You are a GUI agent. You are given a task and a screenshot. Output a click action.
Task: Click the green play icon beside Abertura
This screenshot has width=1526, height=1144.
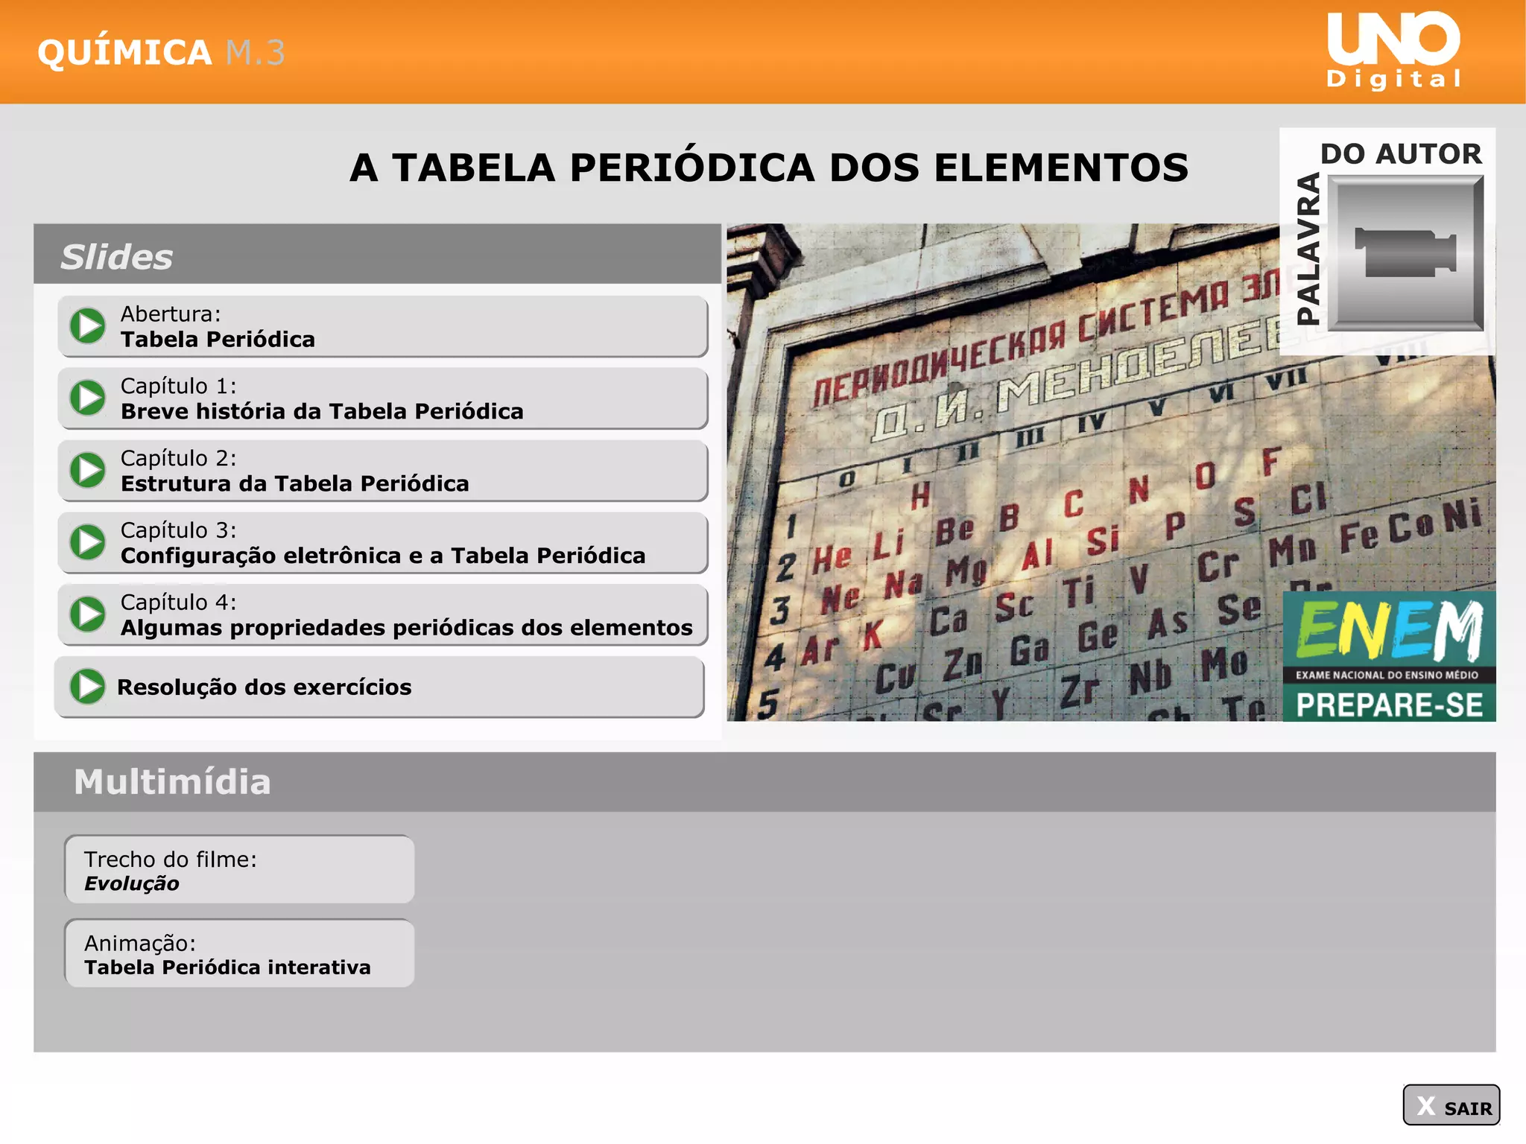(x=88, y=326)
